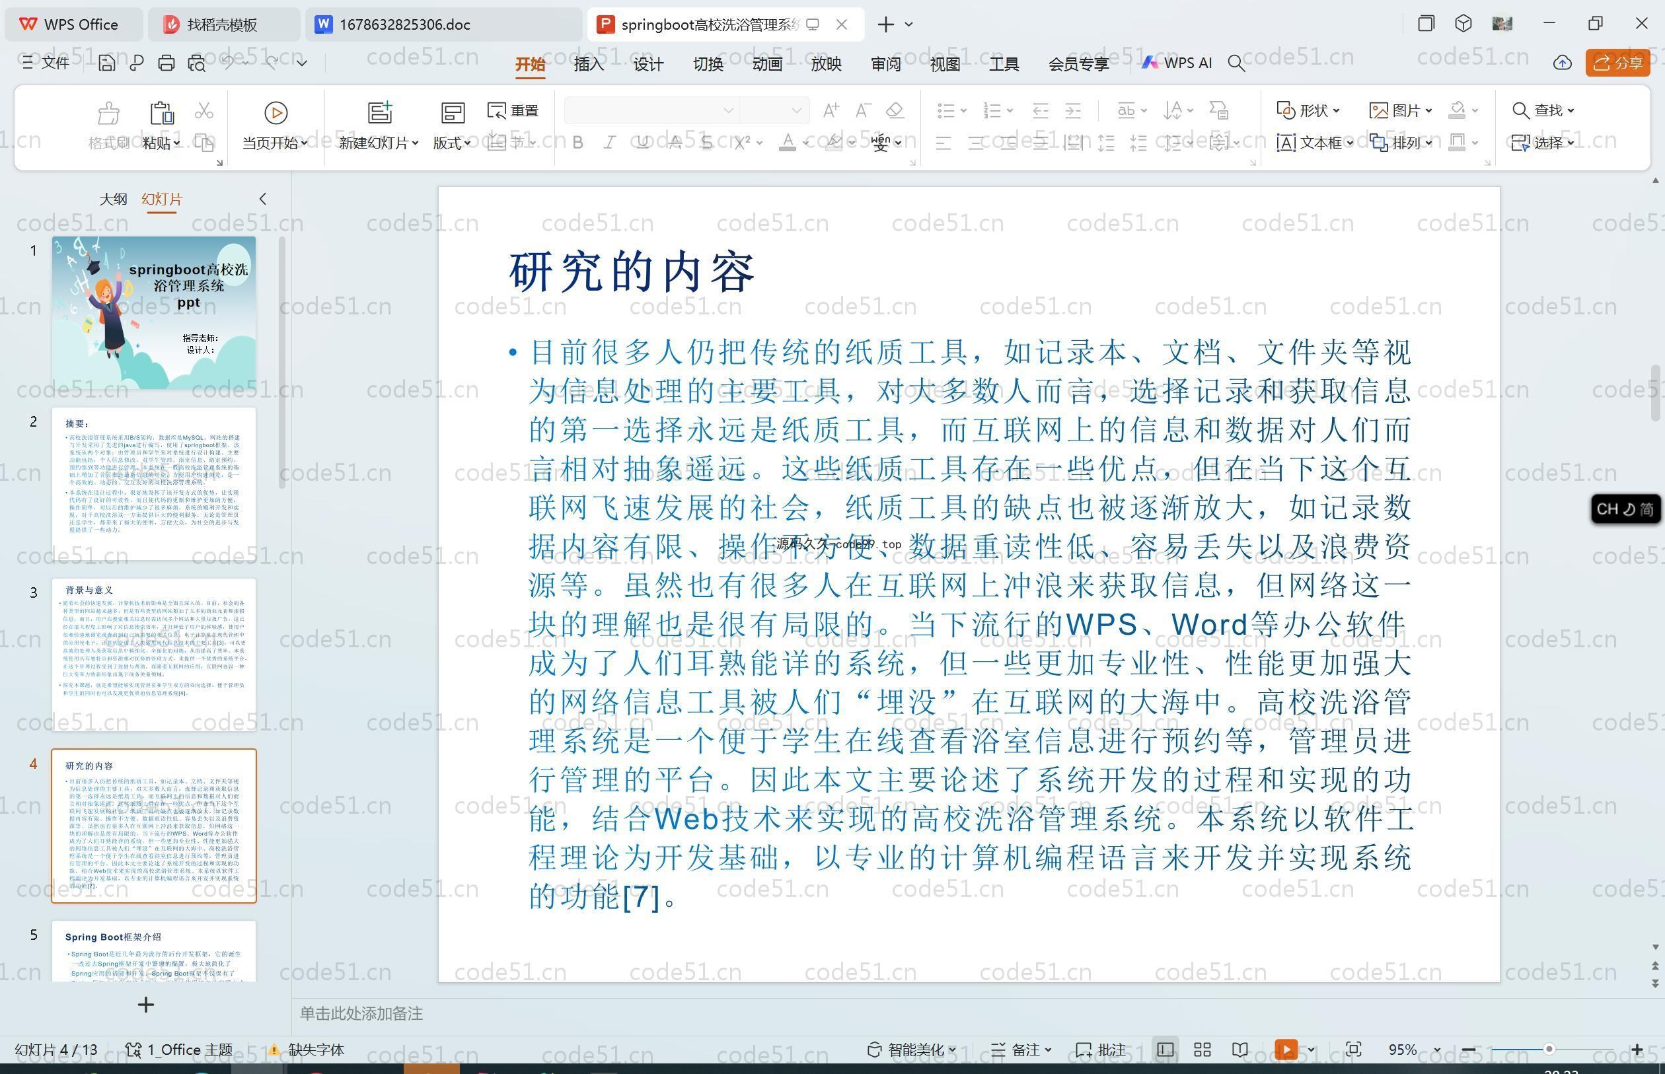The height and width of the screenshot is (1074, 1665).
Task: Toggle Align Right paragraph
Action: 1009,143
